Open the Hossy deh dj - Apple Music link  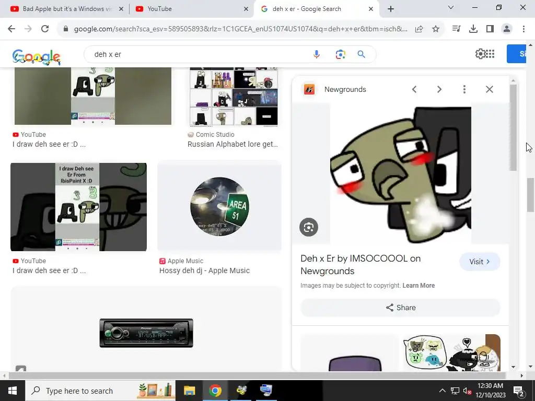(x=204, y=270)
